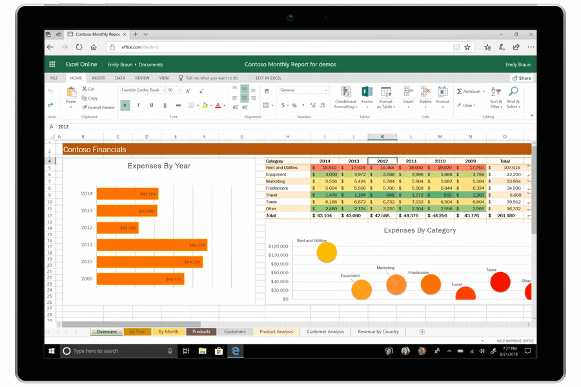
Task: Click the Format Painter icon
Action: 85,107
